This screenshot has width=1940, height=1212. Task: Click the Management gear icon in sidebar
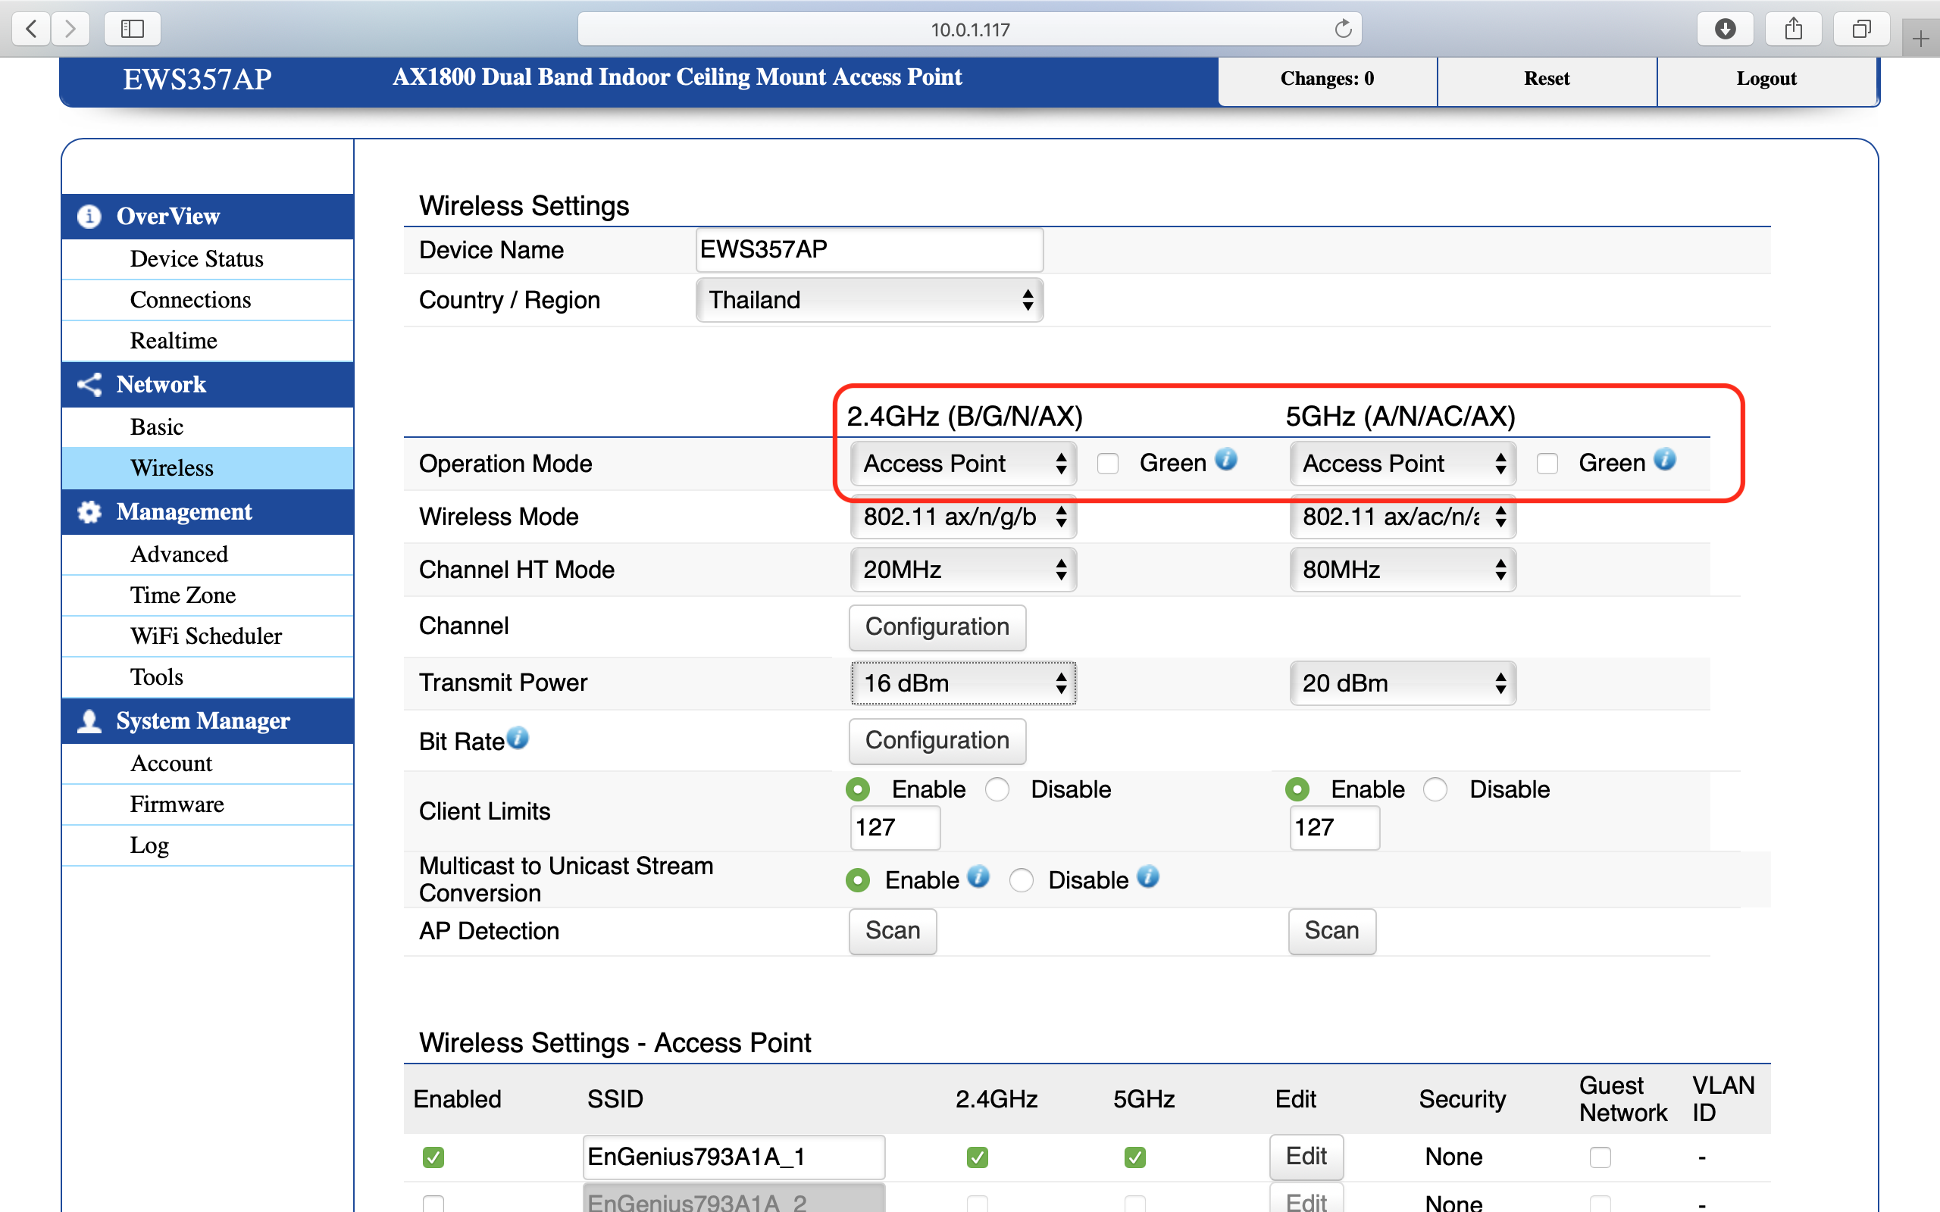click(x=89, y=512)
